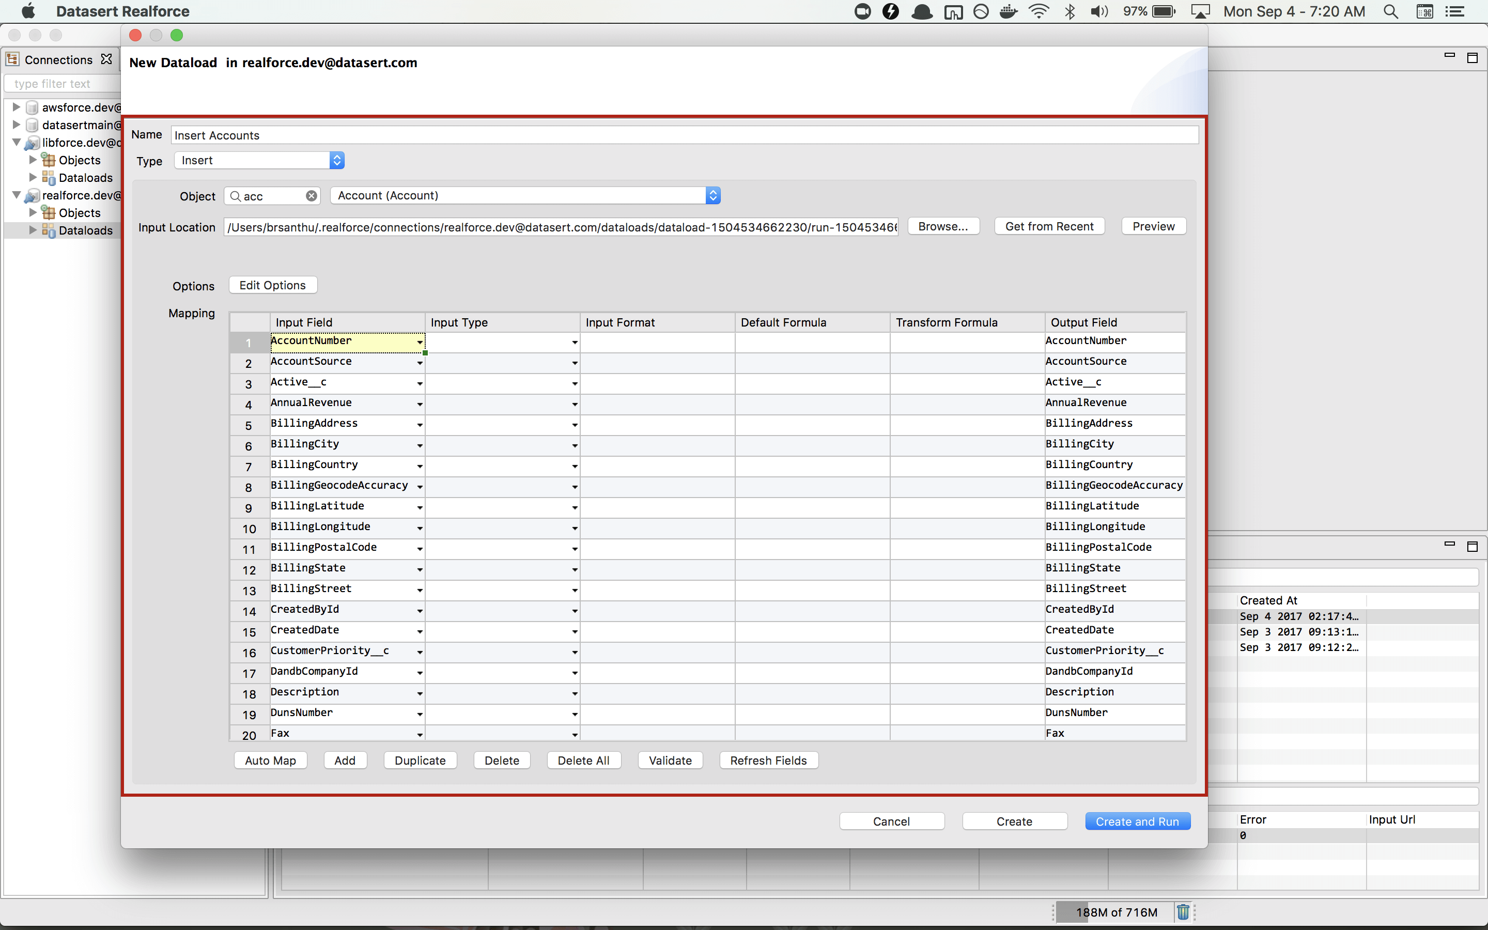
Task: Click the heap status 188M of 716M bar
Action: click(1116, 911)
